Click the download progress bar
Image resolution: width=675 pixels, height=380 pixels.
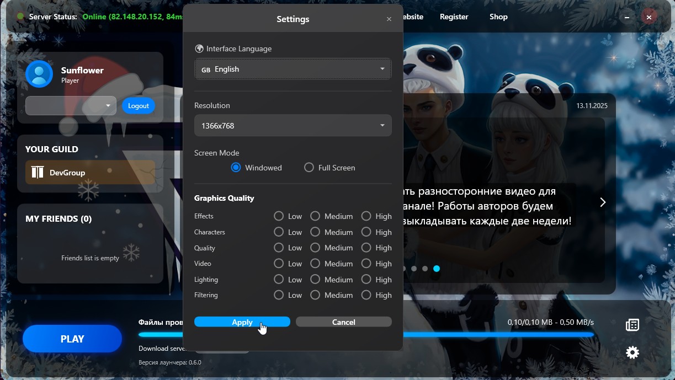coord(497,334)
